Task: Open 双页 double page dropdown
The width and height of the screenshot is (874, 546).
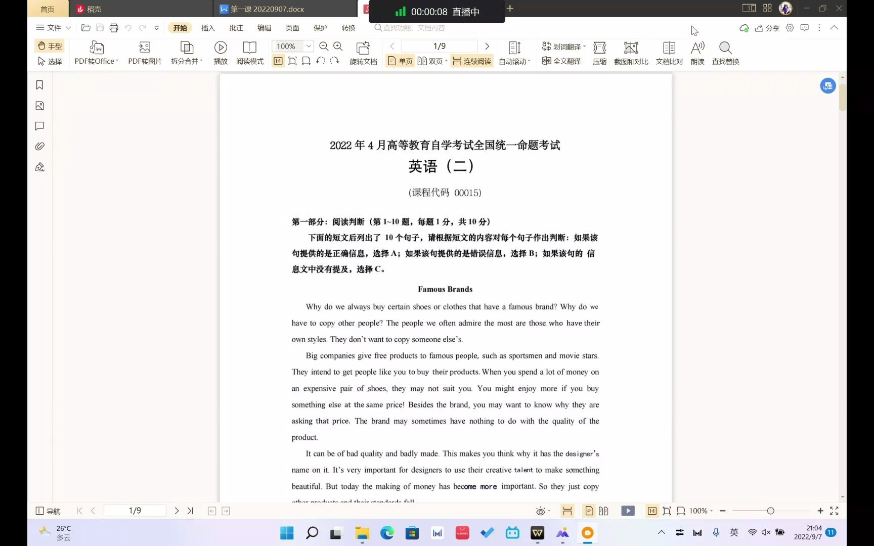Action: coord(432,61)
